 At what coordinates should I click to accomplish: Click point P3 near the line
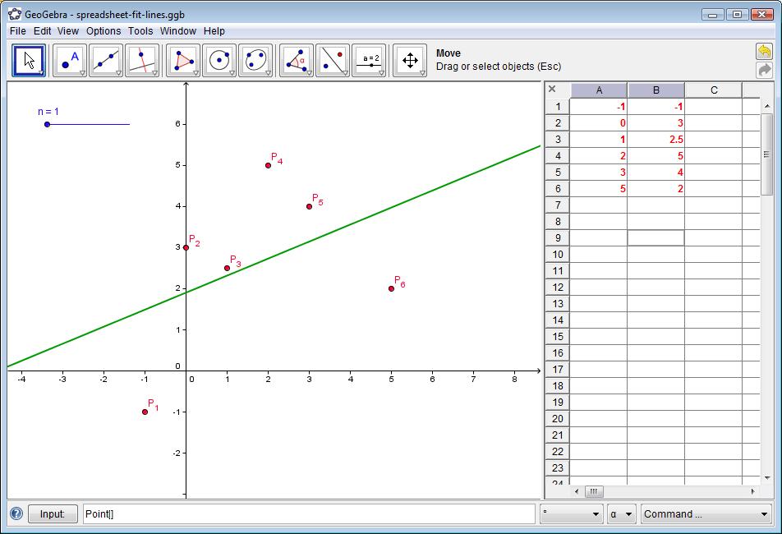pyautogui.click(x=227, y=269)
